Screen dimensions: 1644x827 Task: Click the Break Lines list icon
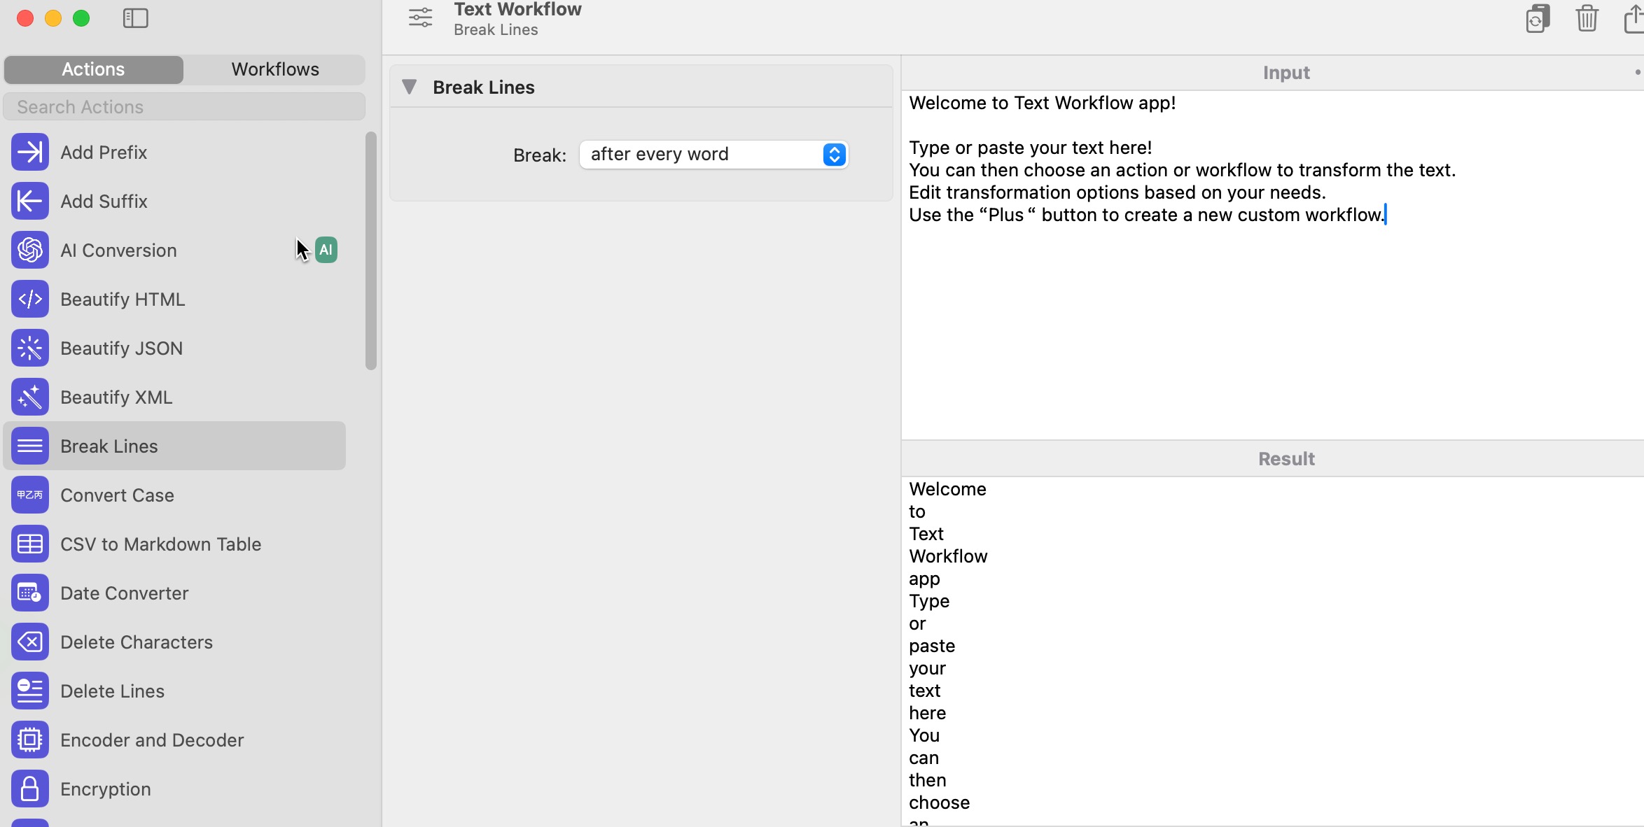(x=30, y=446)
